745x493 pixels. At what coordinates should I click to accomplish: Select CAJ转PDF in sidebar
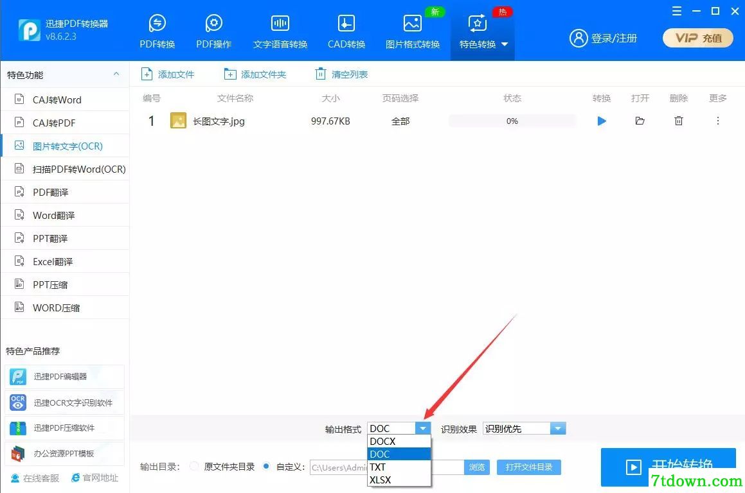pos(65,123)
